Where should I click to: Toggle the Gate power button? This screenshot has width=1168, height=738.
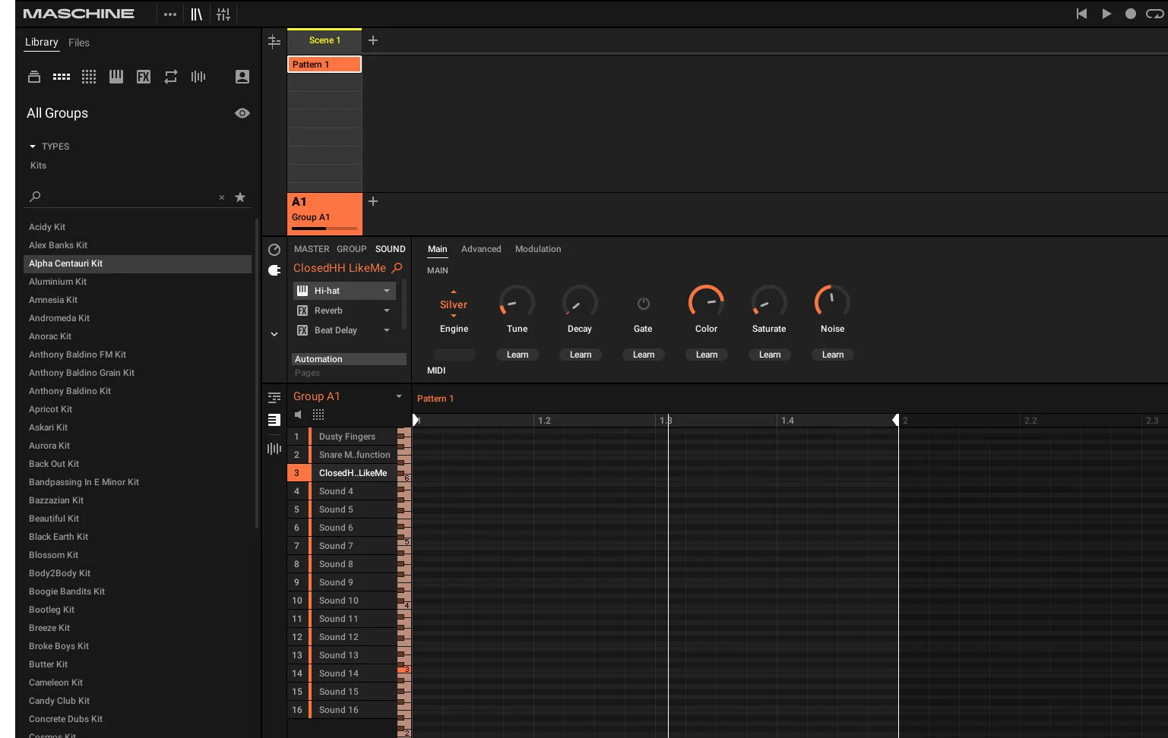(x=643, y=304)
